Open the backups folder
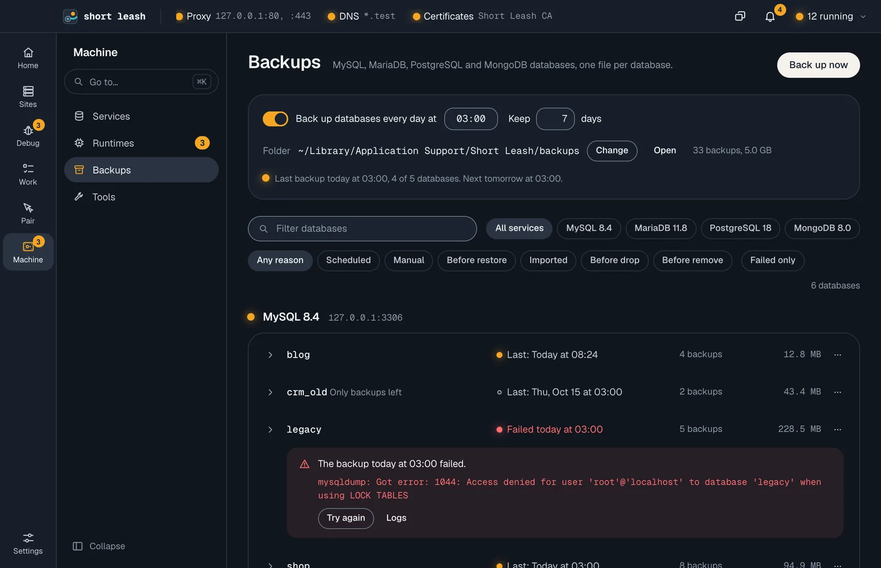The height and width of the screenshot is (568, 881). pos(665,151)
